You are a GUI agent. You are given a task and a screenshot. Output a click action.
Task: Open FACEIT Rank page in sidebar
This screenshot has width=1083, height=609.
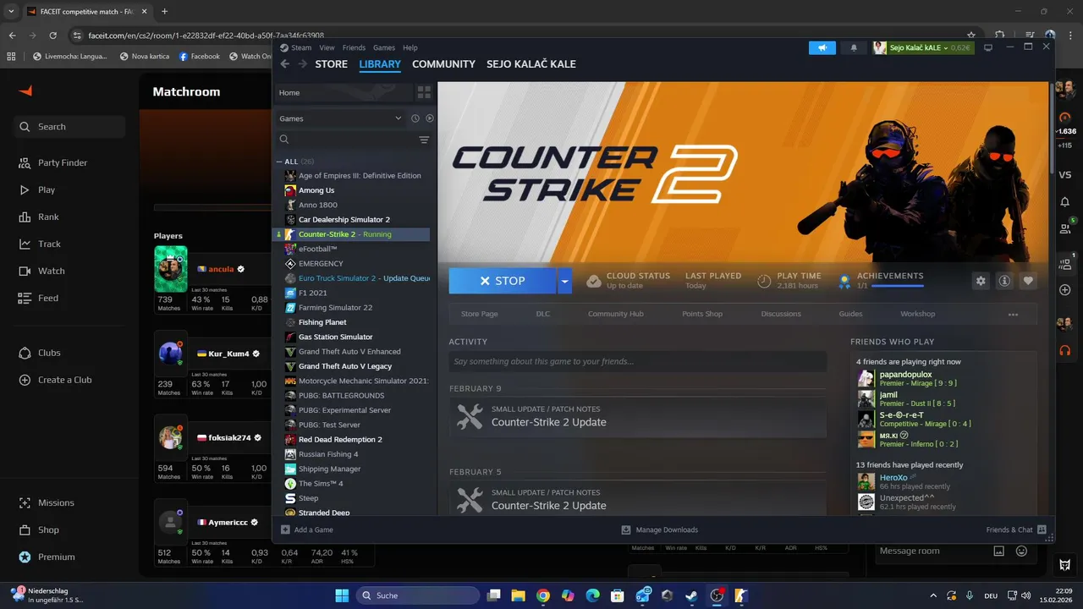tap(48, 217)
